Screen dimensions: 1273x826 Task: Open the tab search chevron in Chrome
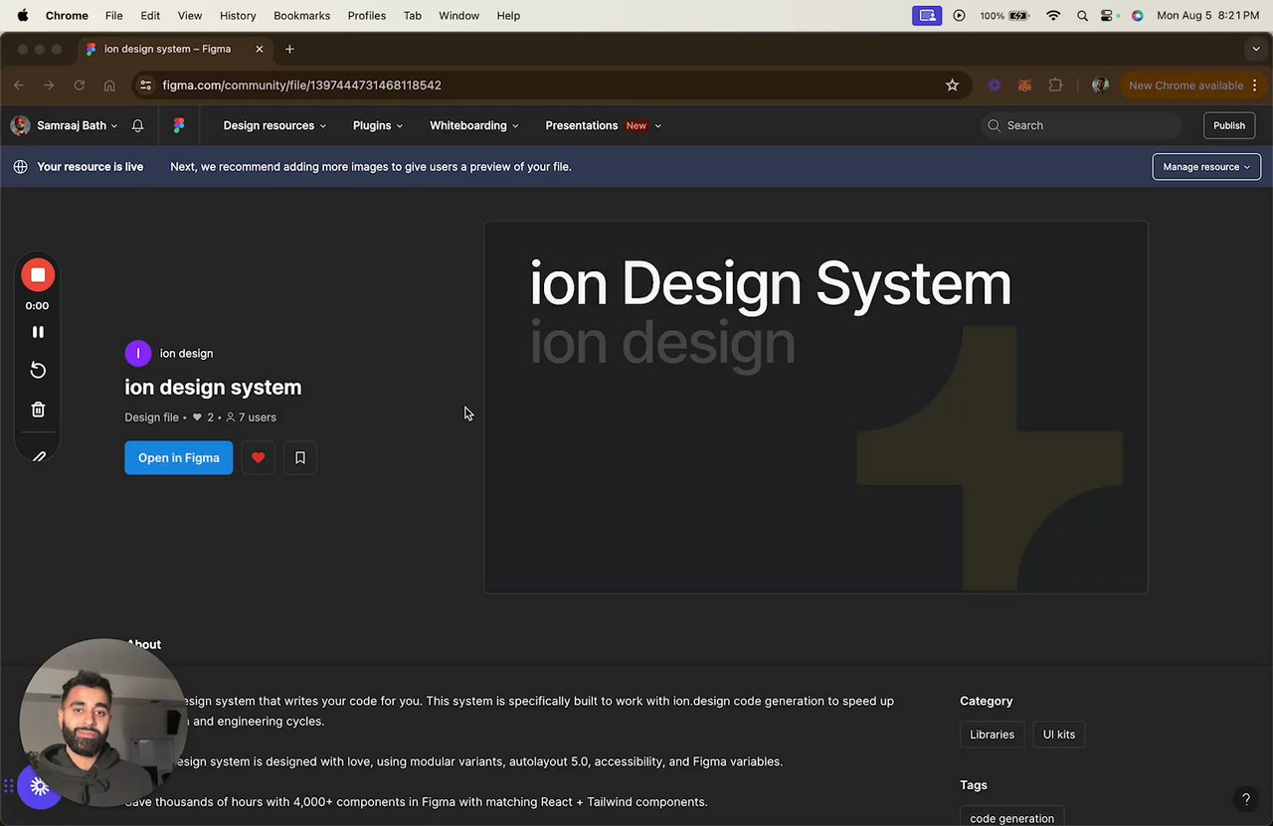(x=1256, y=49)
